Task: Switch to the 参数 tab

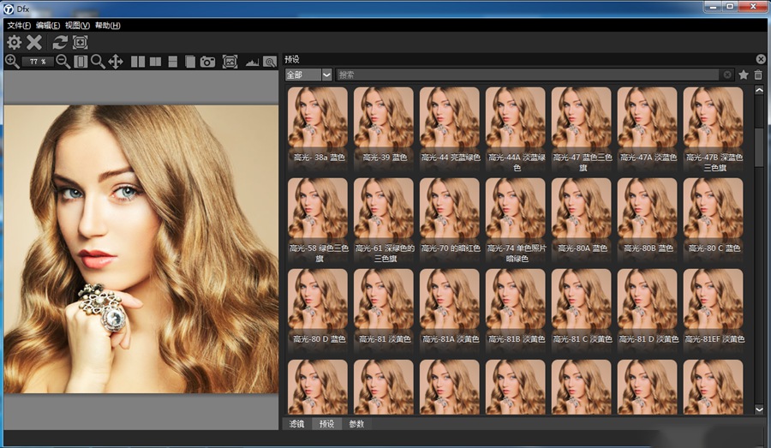Action: point(356,424)
